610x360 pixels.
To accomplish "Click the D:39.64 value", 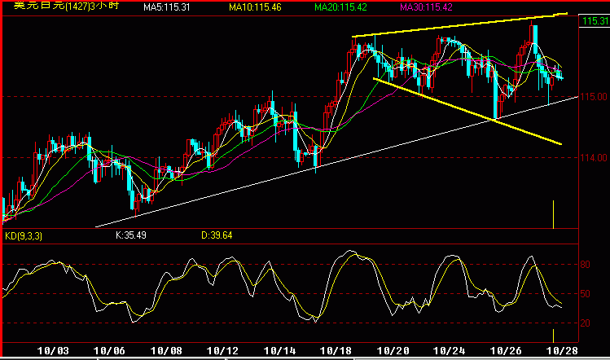I will click(217, 235).
